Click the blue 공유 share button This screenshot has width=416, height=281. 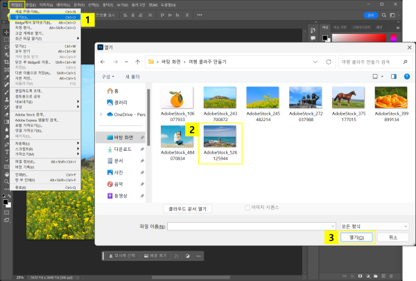point(371,15)
